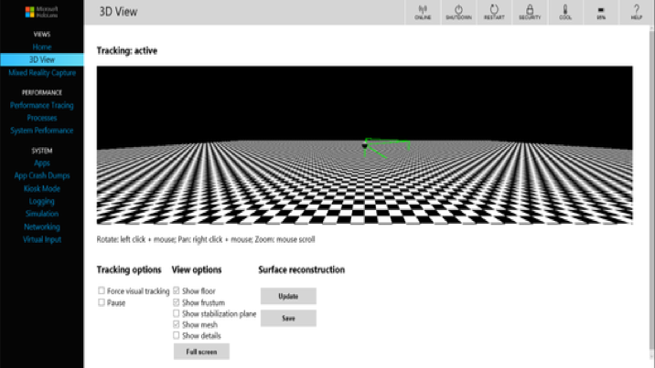Tick the Pause checkbox
The width and height of the screenshot is (655, 368).
(x=102, y=302)
